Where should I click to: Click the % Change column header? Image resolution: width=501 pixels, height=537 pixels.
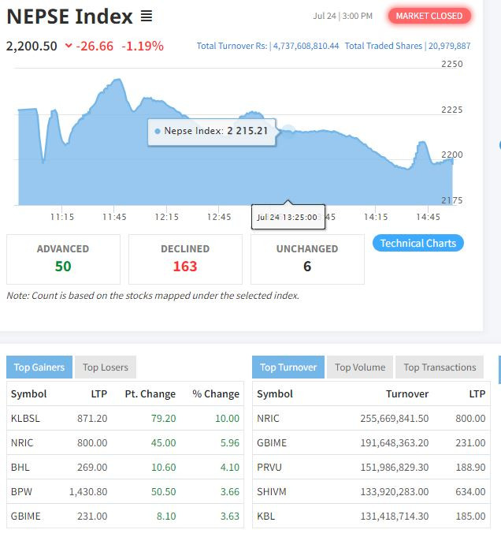[216, 393]
